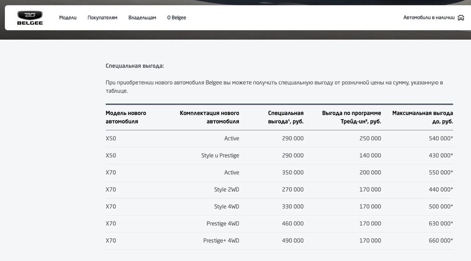Image resolution: width=471 pixels, height=261 pixels.
Task: Click the 500 000* maximum benefit value
Action: click(x=441, y=207)
